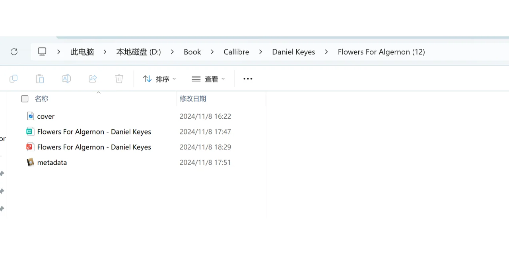
Task: Expand chevron after 本地磁盘 (D:)
Action: 172,52
